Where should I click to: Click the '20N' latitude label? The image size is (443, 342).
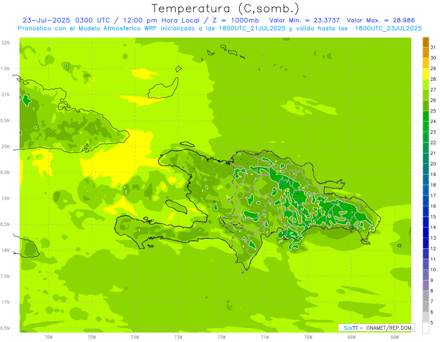tap(6, 146)
